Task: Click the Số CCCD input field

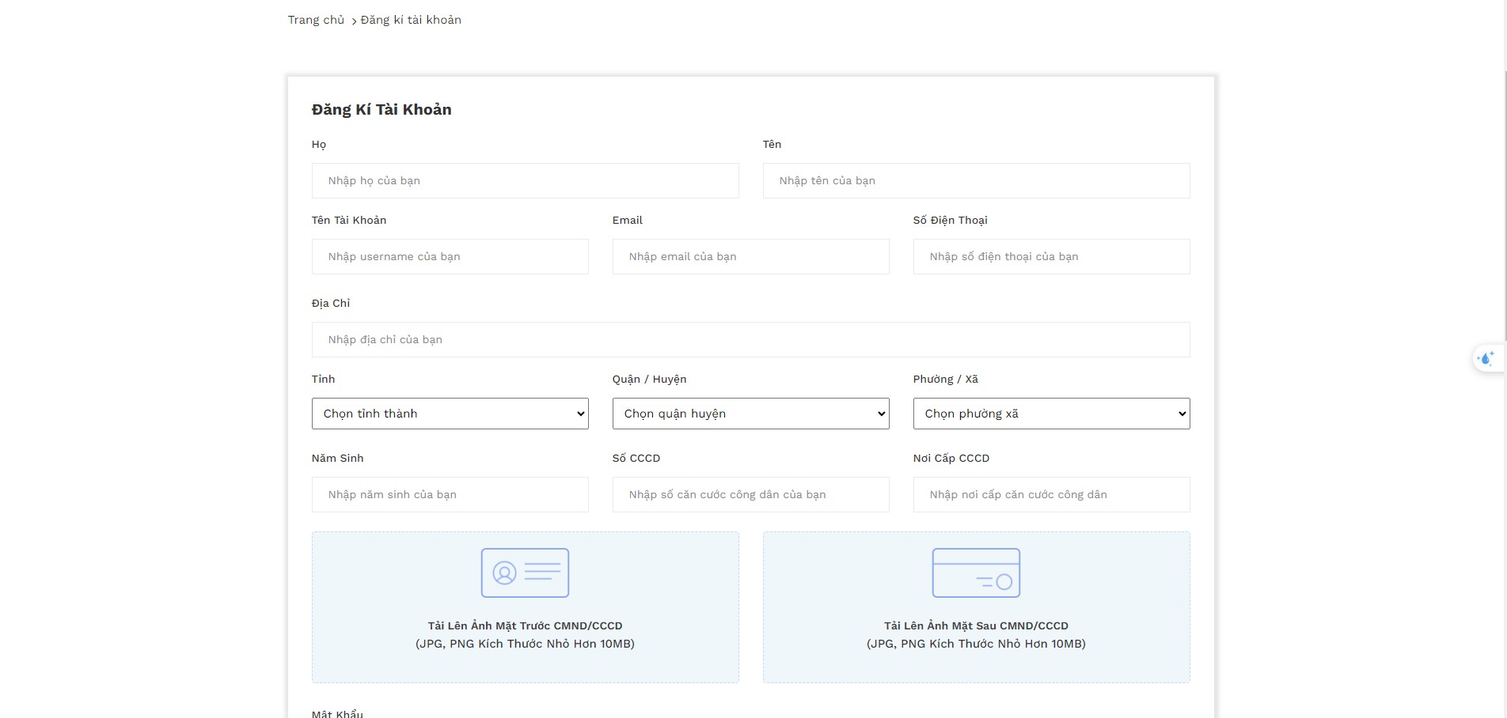Action: coord(750,494)
